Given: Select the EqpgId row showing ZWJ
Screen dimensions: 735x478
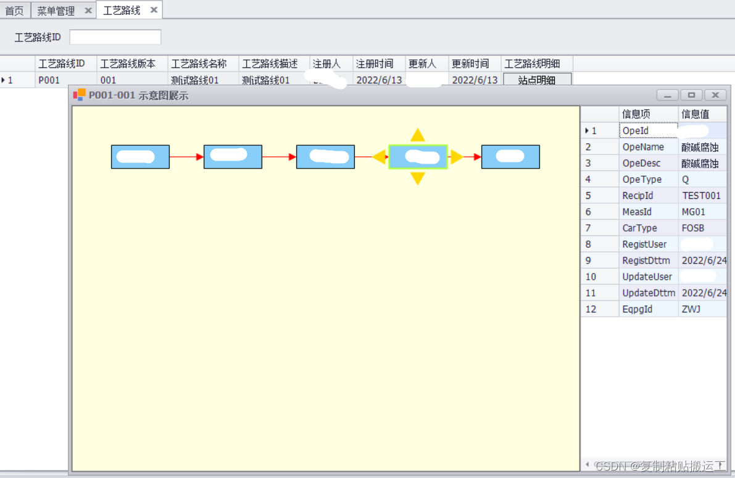Looking at the screenshot, I should click(x=649, y=309).
